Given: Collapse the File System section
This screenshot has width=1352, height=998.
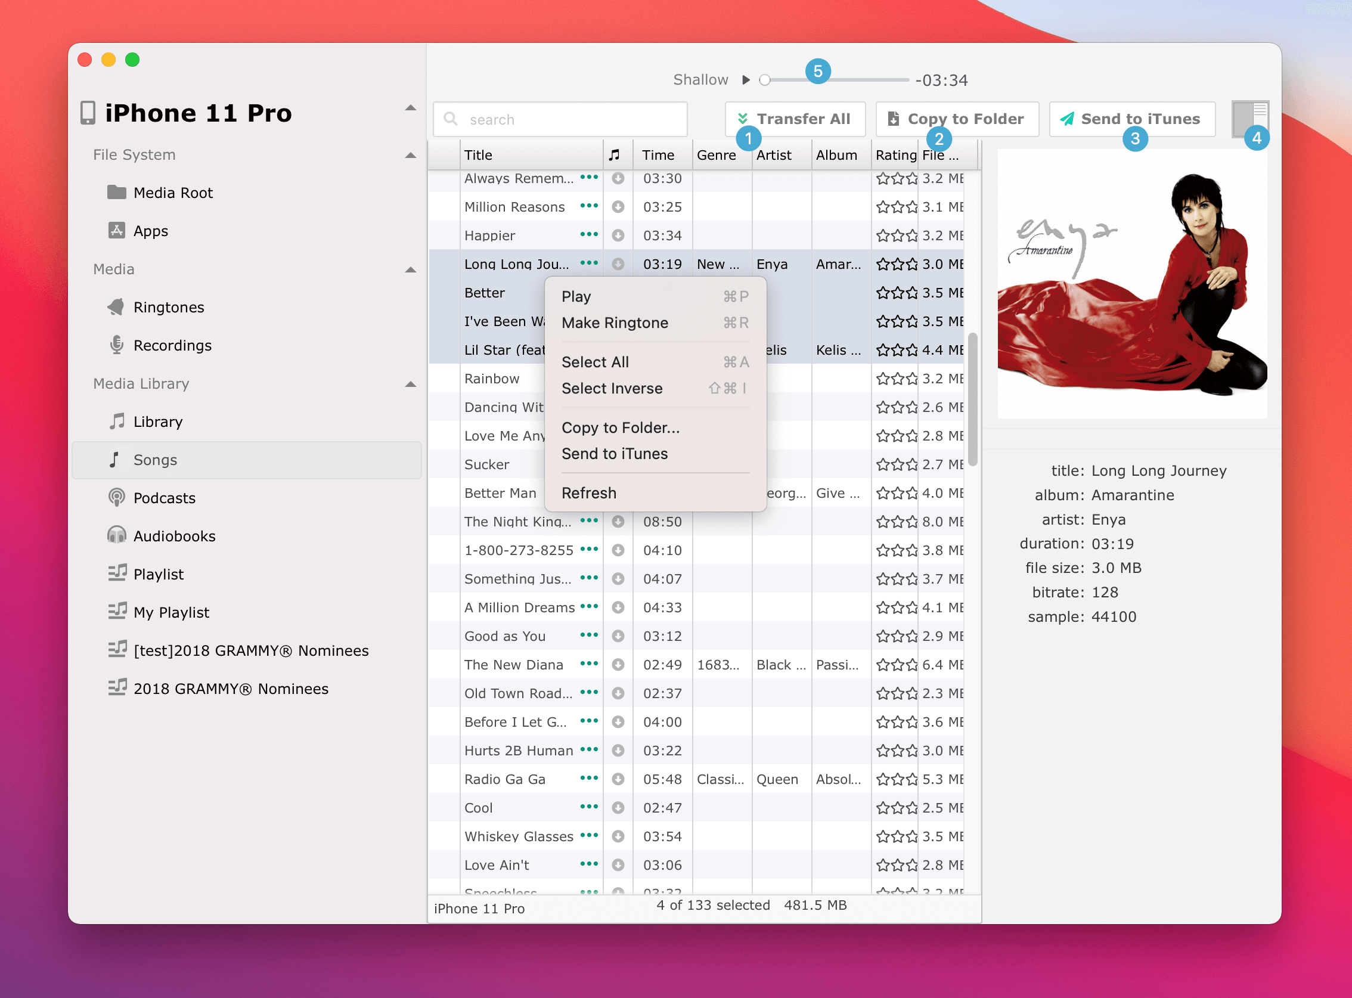Looking at the screenshot, I should [x=411, y=155].
